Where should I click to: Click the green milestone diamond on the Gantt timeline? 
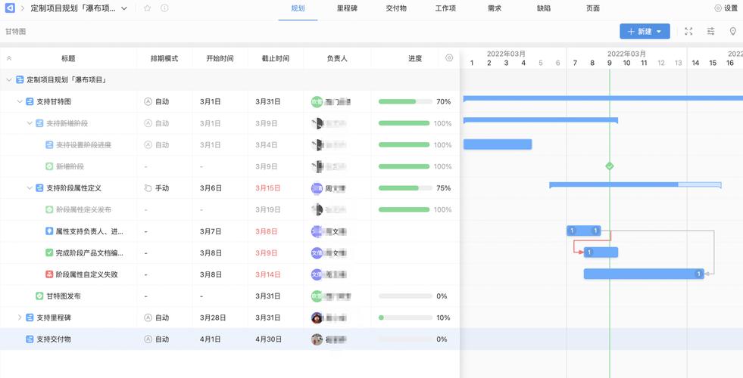[x=610, y=166]
